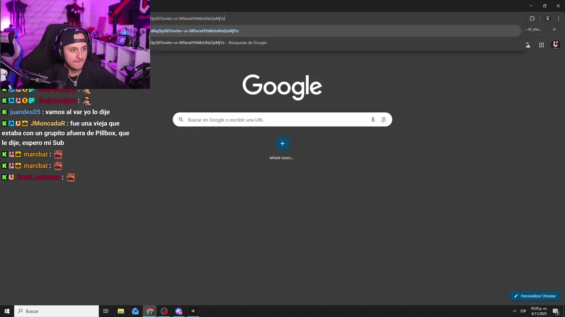Start voice search with microphone icon

coord(373,120)
